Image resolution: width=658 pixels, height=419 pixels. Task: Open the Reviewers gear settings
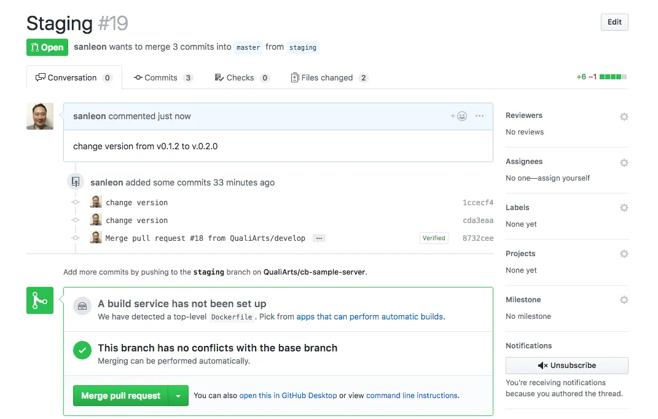[x=624, y=116]
